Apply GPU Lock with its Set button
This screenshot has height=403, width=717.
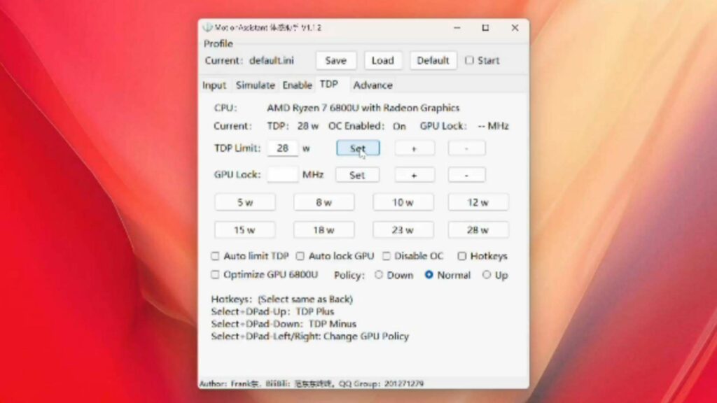(357, 174)
